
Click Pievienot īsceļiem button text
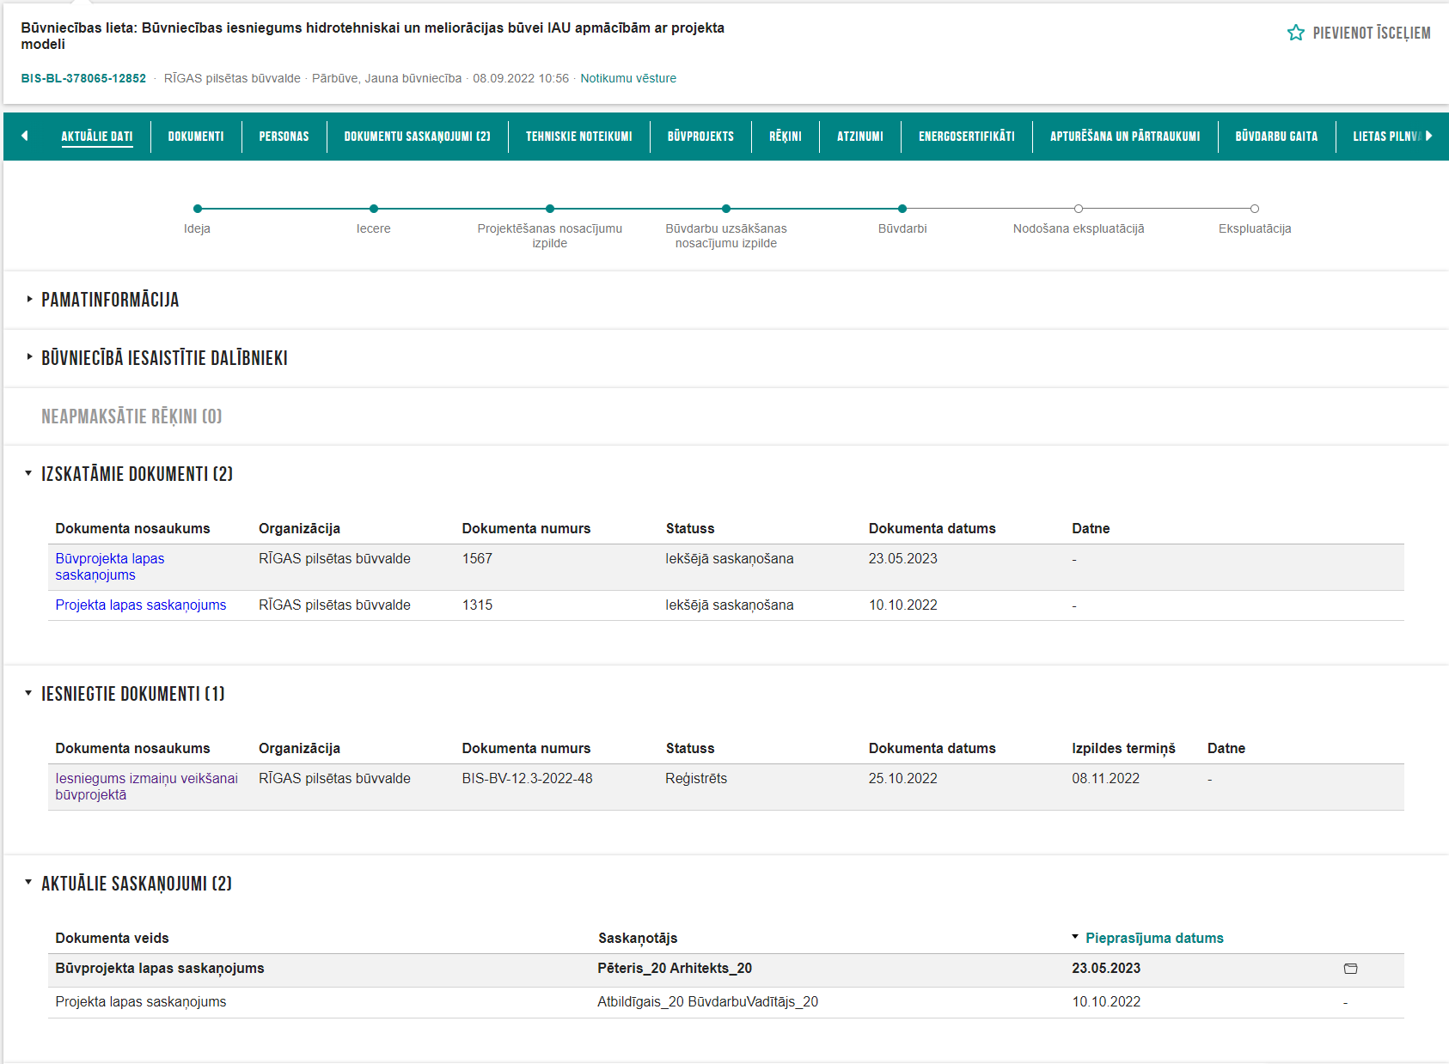(x=1372, y=33)
